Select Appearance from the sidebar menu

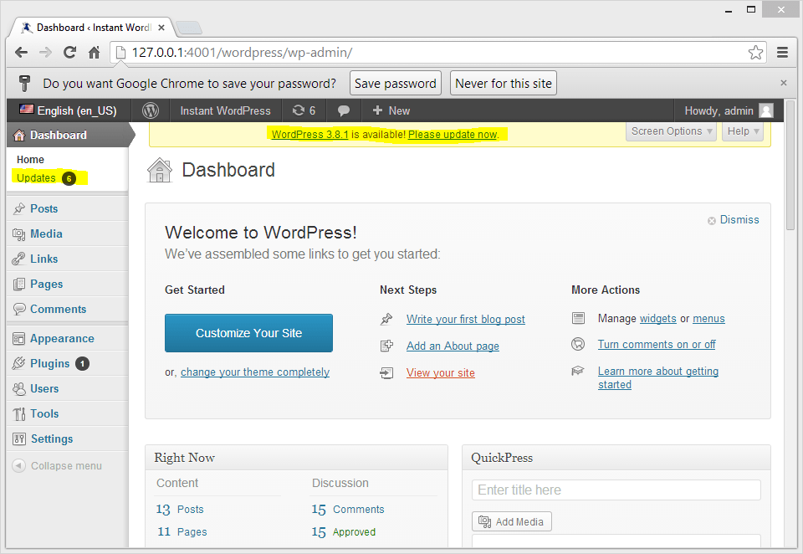62,338
